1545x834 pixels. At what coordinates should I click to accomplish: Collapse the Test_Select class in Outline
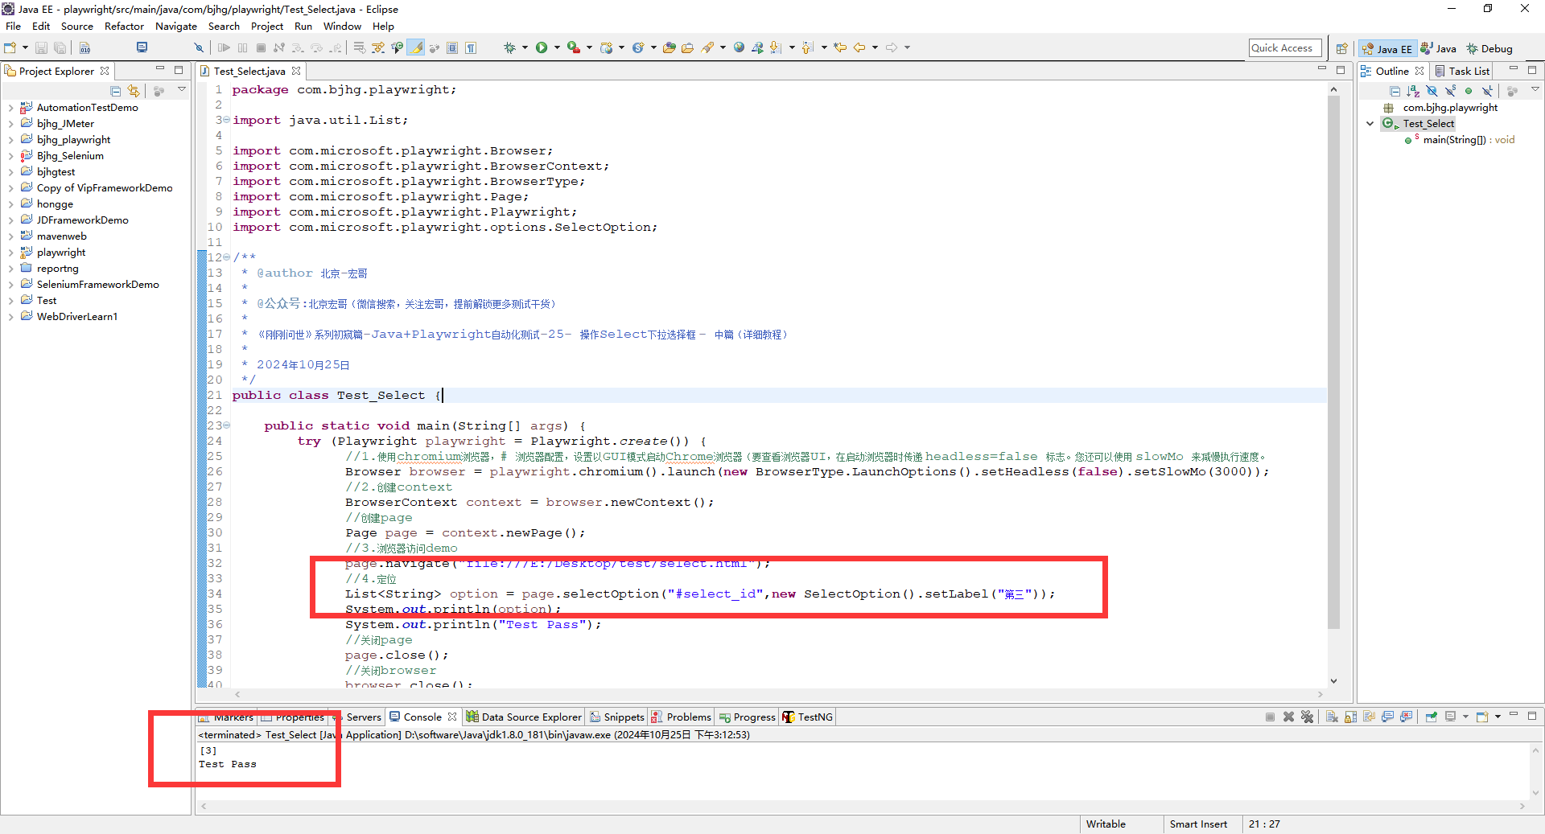click(x=1370, y=124)
